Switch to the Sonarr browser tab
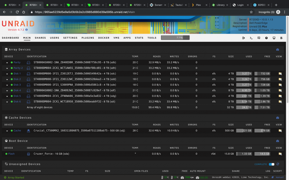 click(x=158, y=5)
